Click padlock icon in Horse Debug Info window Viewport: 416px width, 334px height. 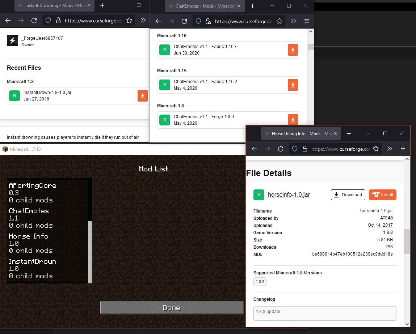pos(304,149)
